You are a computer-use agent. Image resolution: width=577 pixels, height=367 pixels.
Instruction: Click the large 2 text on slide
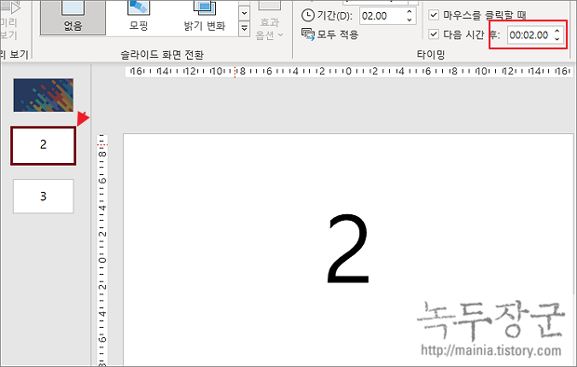[x=348, y=250]
